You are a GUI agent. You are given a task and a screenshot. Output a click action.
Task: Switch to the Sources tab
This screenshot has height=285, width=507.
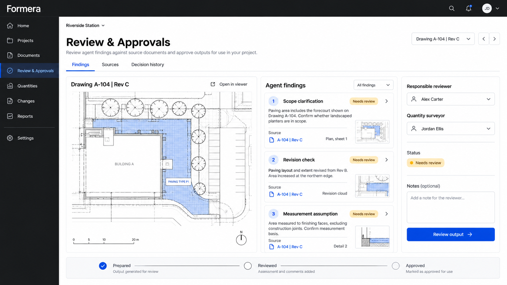pyautogui.click(x=110, y=65)
